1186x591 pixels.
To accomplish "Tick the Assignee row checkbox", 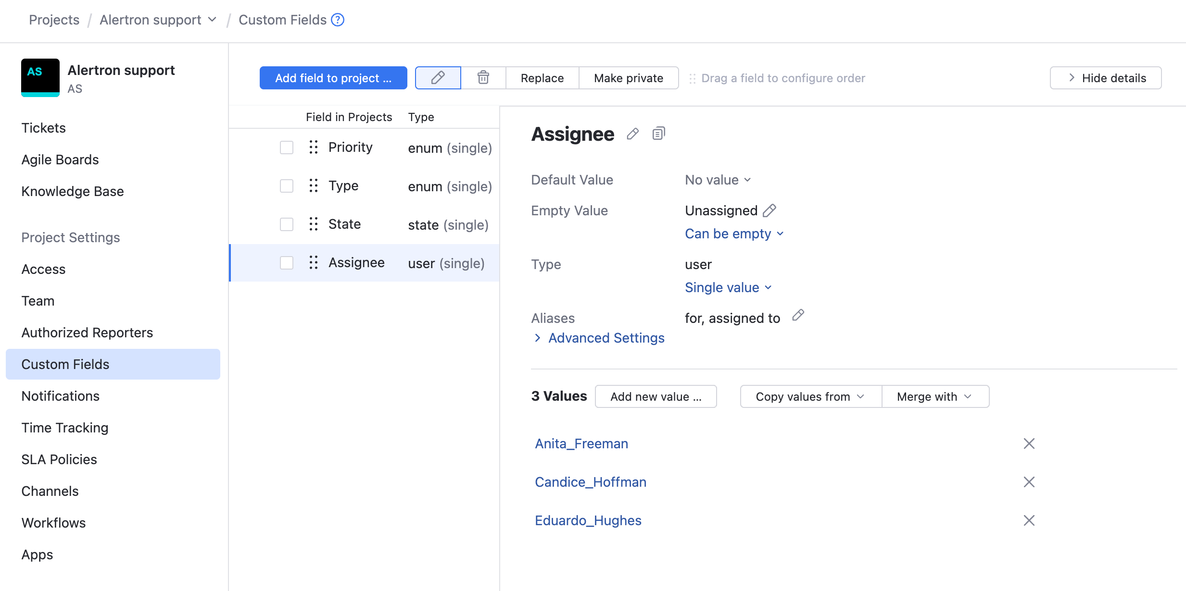I will click(x=286, y=262).
